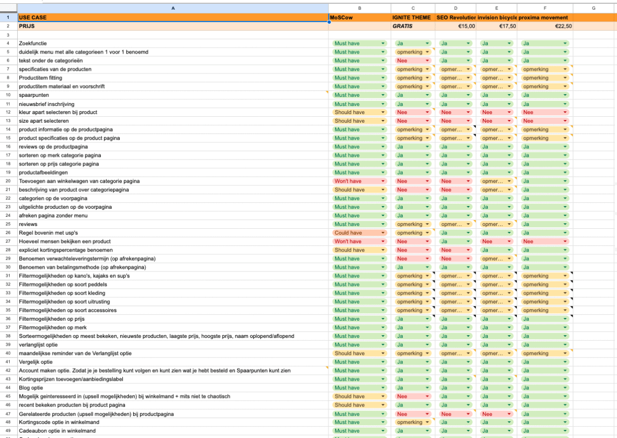
Task: Click the GRATIS price cell
Action: tap(413, 26)
